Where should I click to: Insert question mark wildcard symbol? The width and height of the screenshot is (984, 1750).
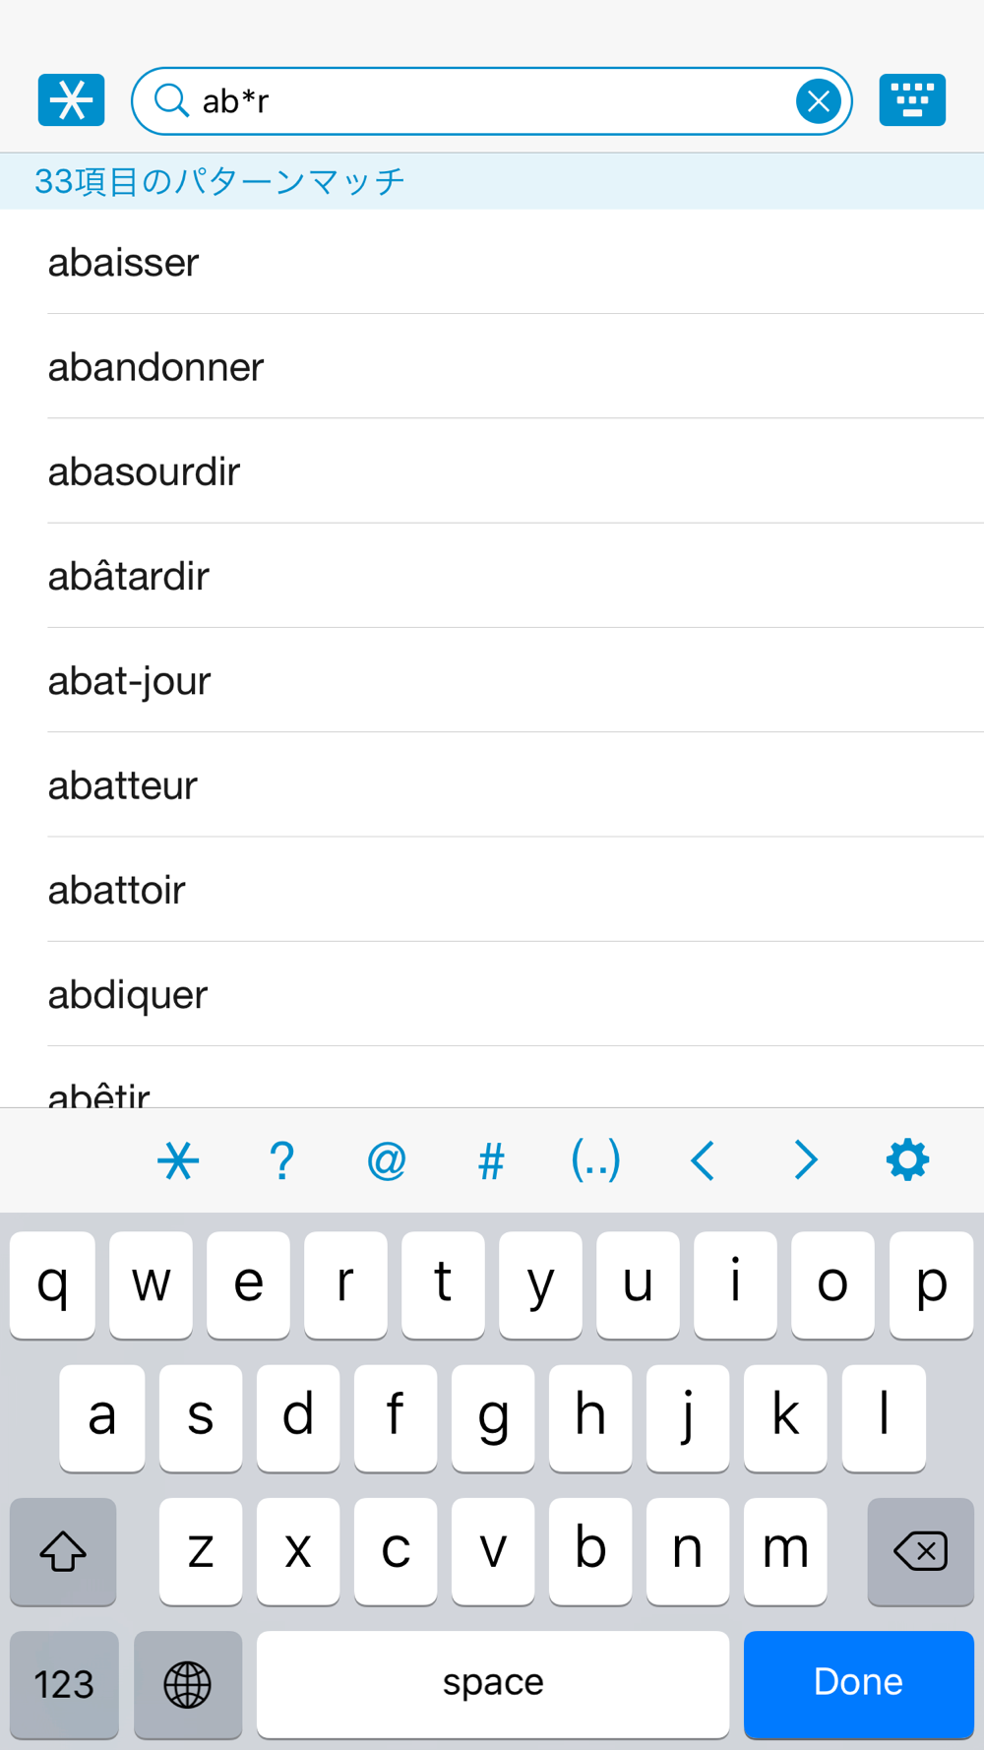[282, 1160]
